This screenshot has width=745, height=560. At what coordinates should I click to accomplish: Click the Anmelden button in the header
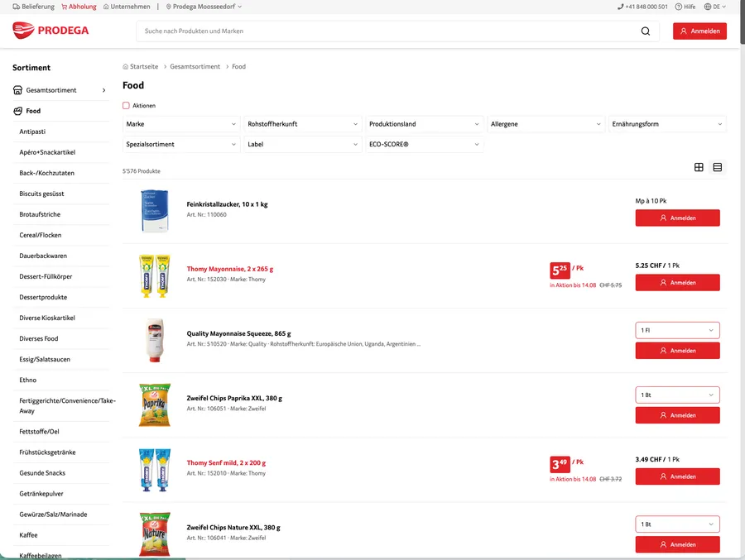[699, 31]
